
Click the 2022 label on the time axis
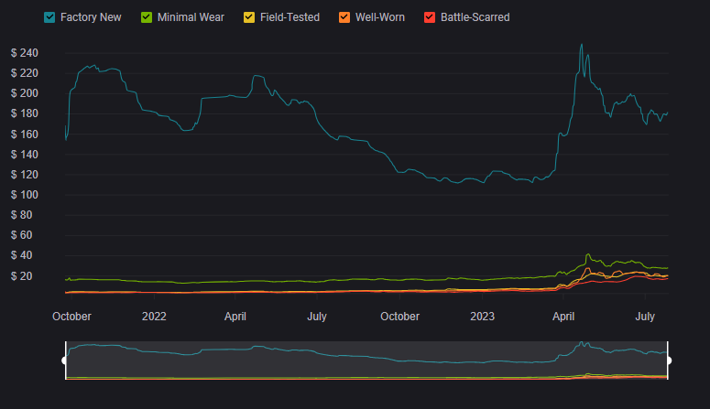tap(154, 317)
